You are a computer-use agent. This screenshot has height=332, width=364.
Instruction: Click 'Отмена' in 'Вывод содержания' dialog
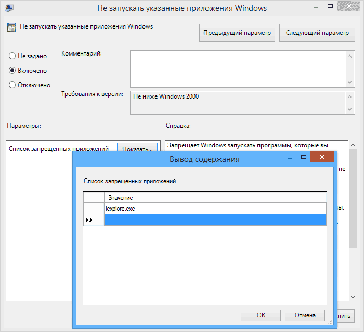point(305,315)
